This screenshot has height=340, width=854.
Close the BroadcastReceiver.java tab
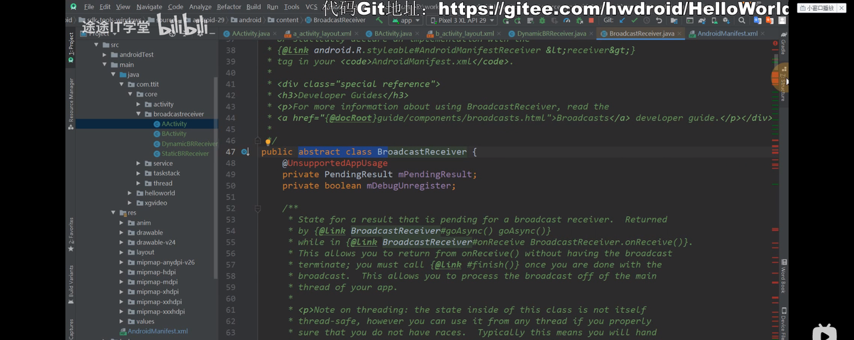[x=680, y=33]
